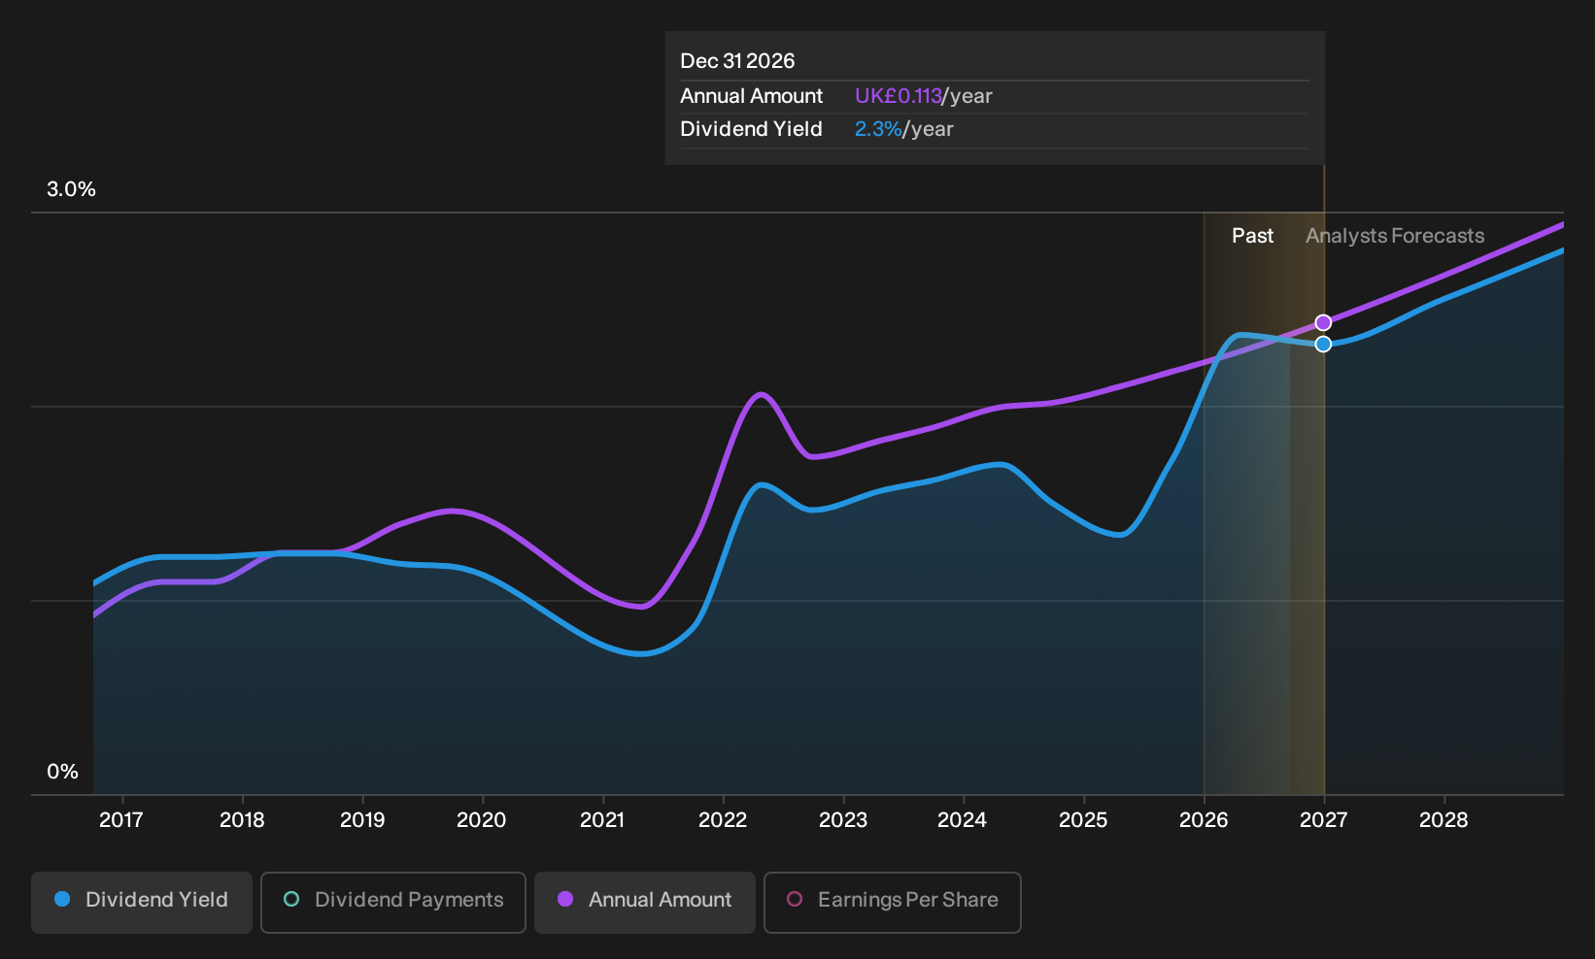The image size is (1595, 959).
Task: Toggle the Annual Amount series
Action: coord(645,902)
